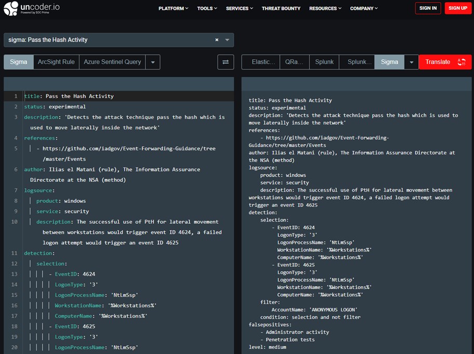
Task: Choose QRadar as target format
Action: (294, 62)
